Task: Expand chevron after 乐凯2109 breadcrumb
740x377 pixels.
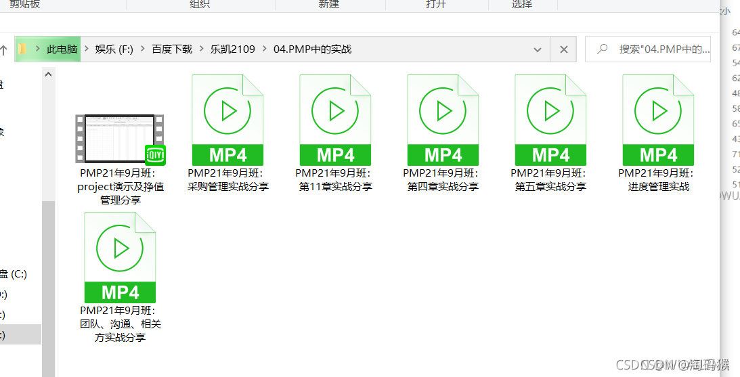Action: pos(264,49)
